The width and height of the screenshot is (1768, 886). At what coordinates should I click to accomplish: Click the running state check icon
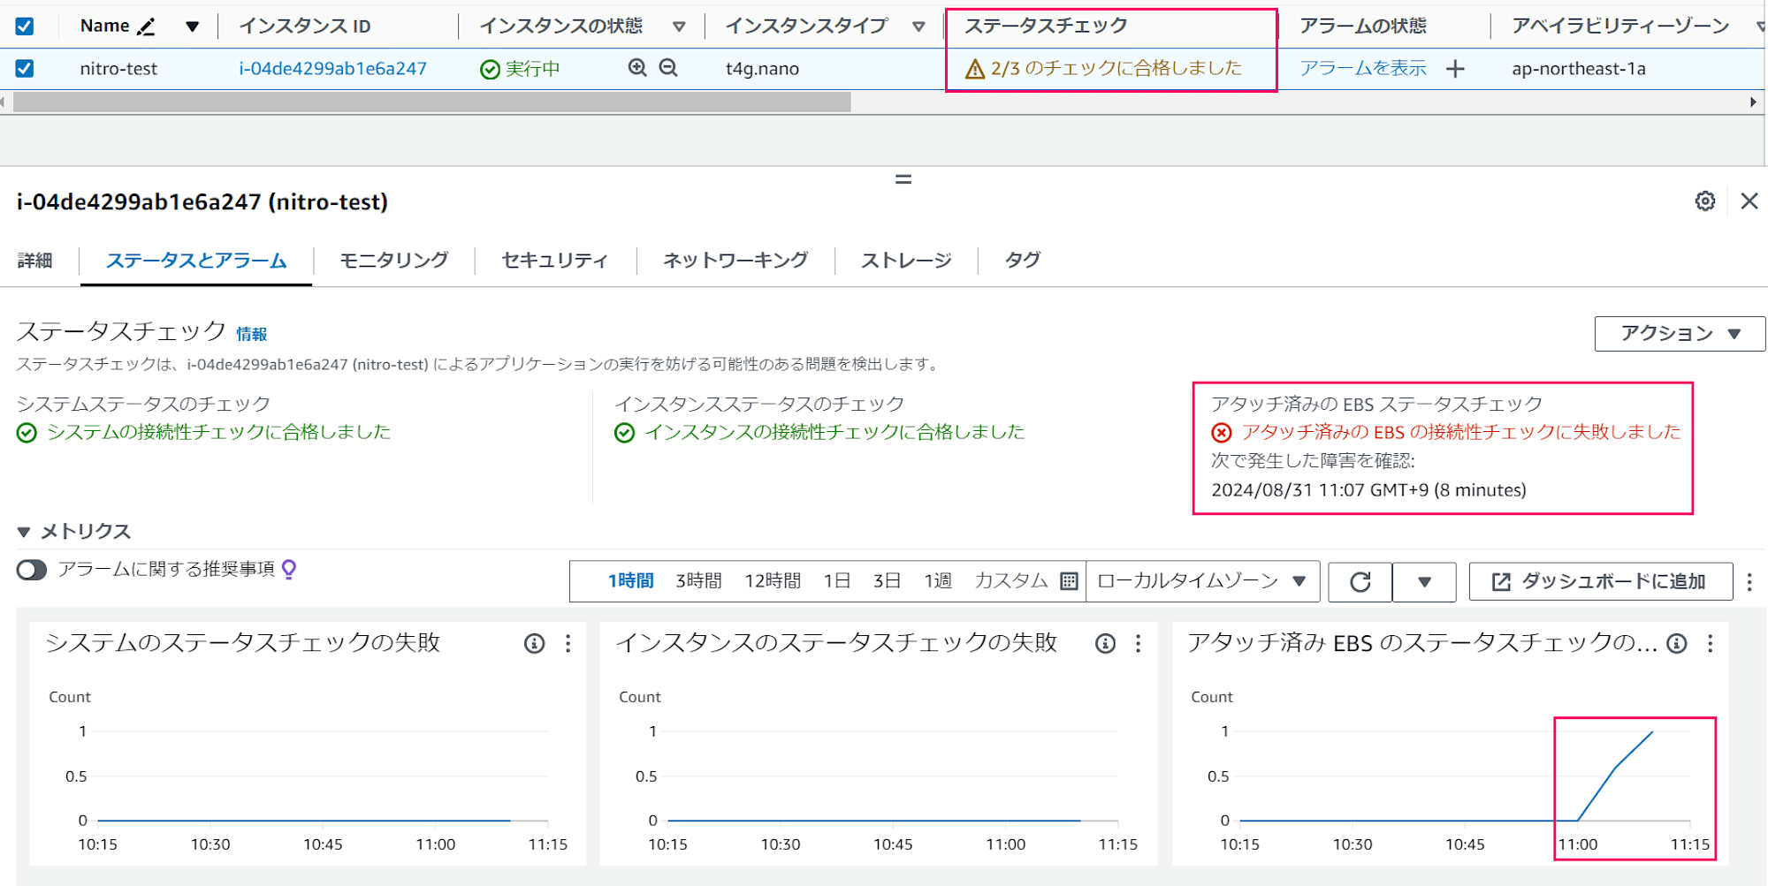[490, 70]
